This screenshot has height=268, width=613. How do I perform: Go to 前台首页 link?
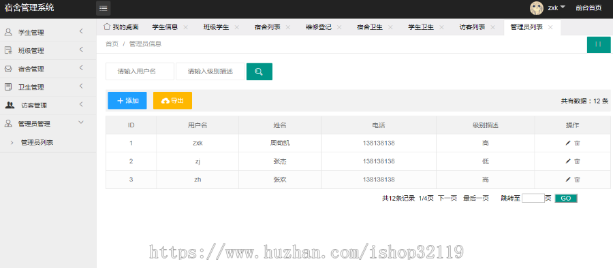[x=588, y=7]
